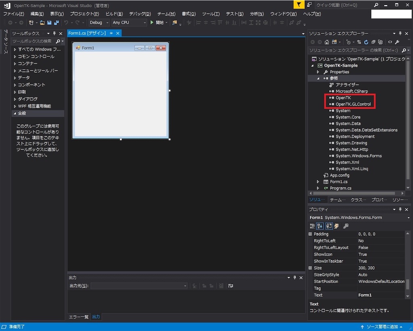This screenshot has height=331, width=413.
Task: Click Solution Explorer horizontal scrollbar
Action: 354,193
